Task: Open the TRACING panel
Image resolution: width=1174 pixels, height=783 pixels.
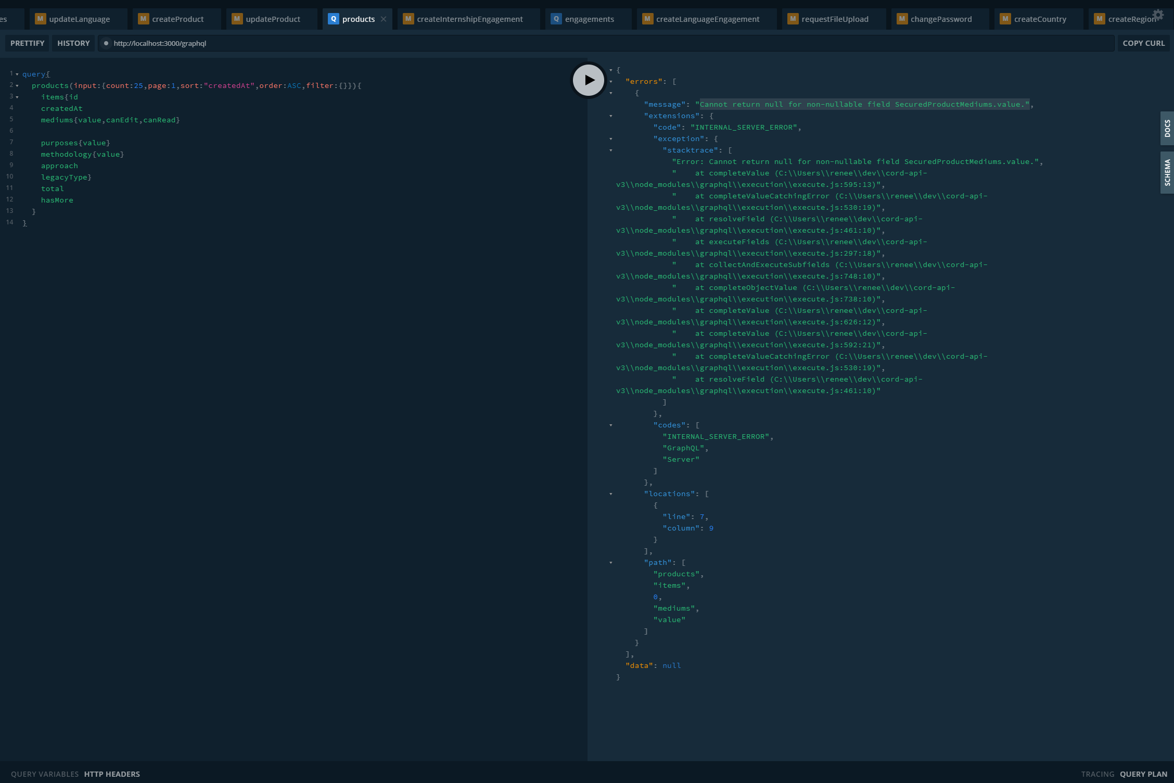Action: pyautogui.click(x=1098, y=774)
